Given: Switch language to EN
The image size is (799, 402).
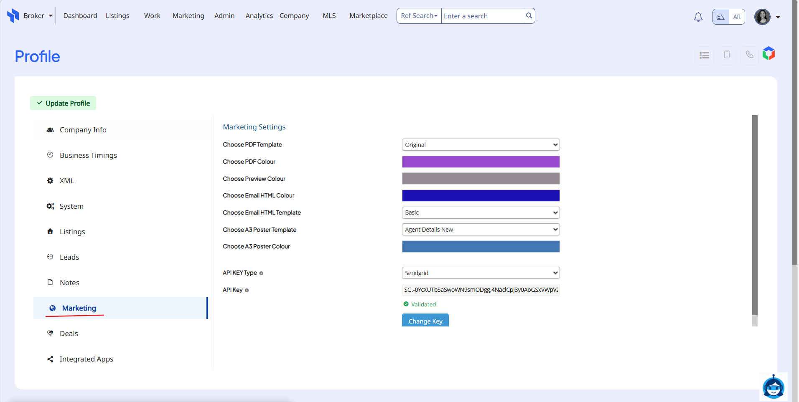Looking at the screenshot, I should [720, 17].
